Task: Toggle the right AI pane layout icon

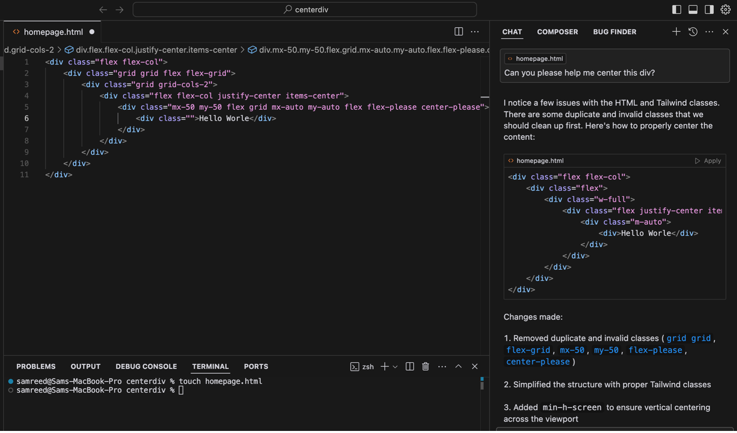Action: coord(709,9)
